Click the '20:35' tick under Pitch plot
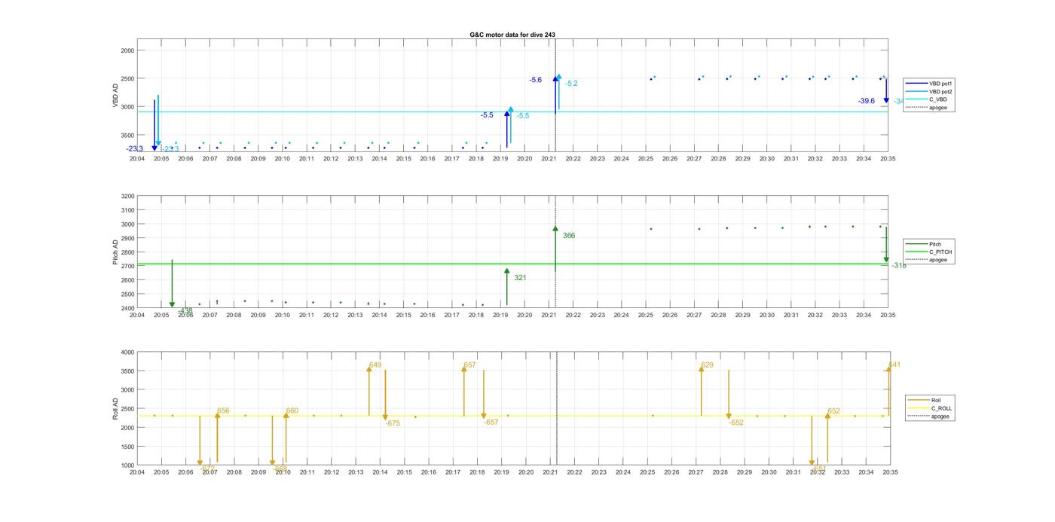The width and height of the screenshot is (1055, 522). (888, 315)
